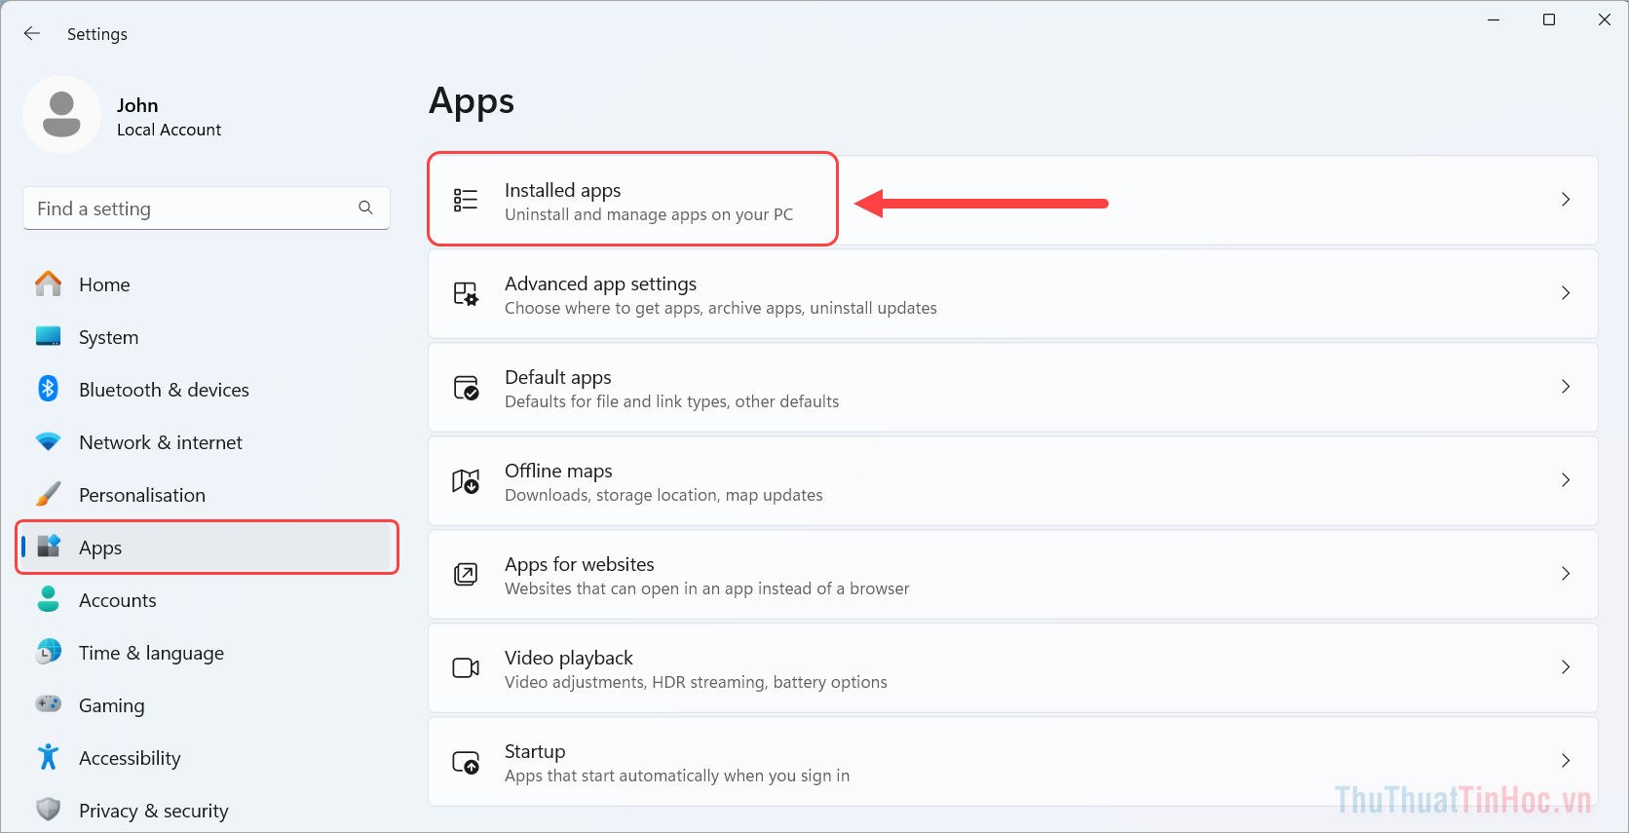1629x833 pixels.
Task: Click 'Apps that start automatically when you sign in'
Action: pos(677,776)
